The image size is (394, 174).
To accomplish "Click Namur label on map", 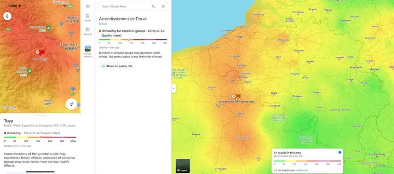I will pos(317,93).
